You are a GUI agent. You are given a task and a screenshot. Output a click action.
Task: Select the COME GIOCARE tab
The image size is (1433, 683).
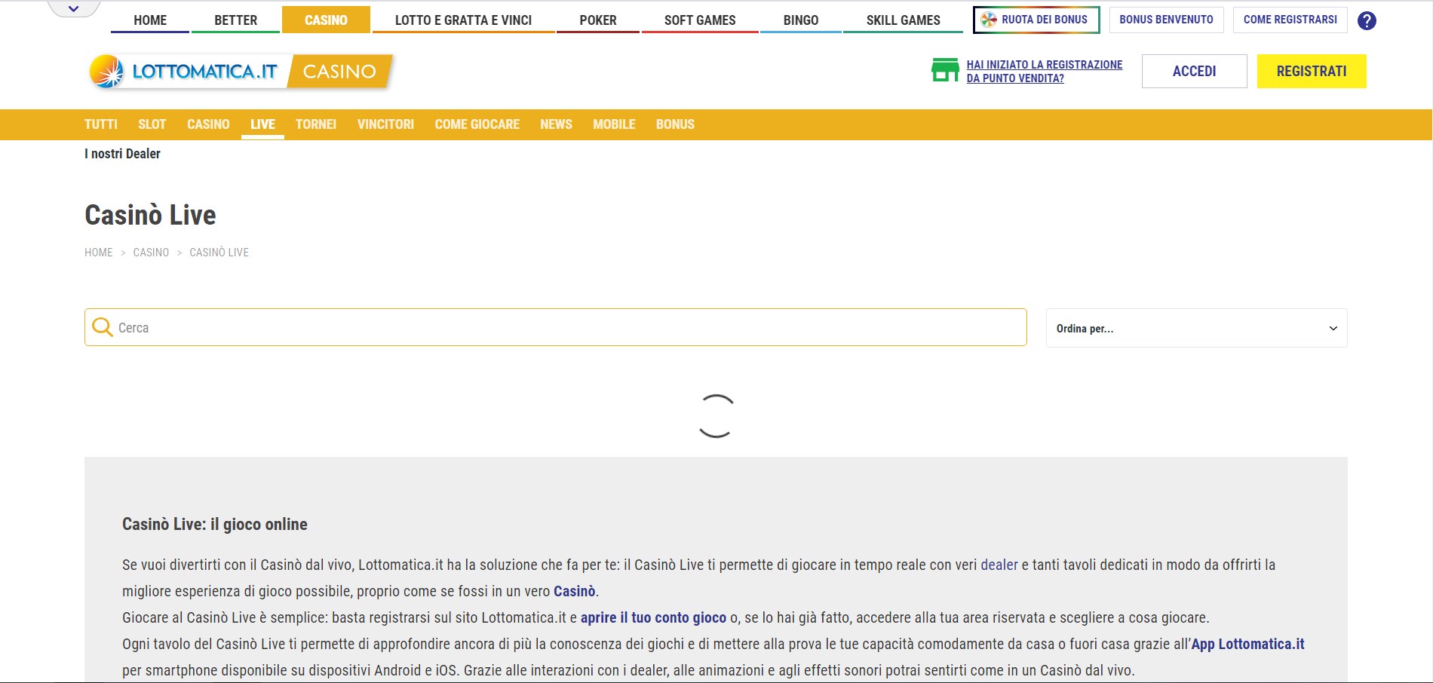click(x=477, y=124)
